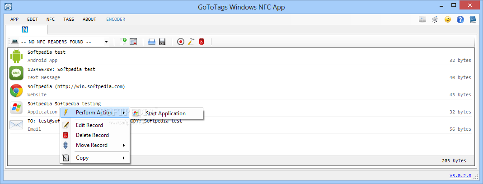Open the ABOUT menu
This screenshot has width=483, height=184.
pos(89,19)
